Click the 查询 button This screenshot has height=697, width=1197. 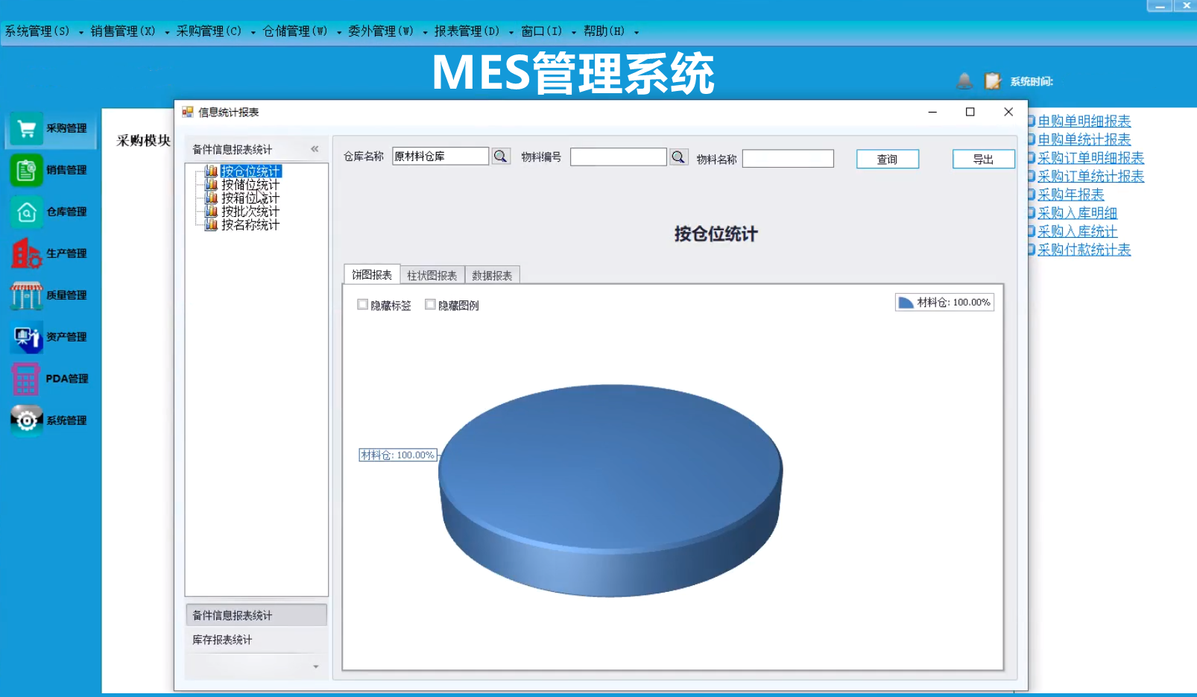[x=888, y=159]
